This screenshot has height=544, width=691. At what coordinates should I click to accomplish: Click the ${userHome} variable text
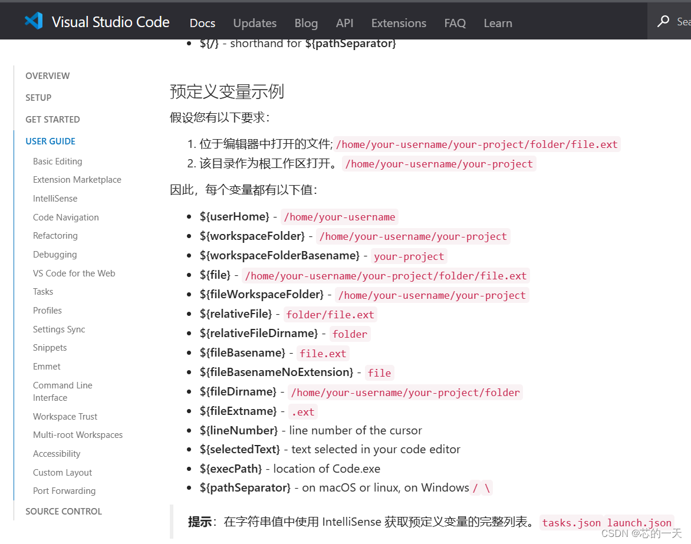pyautogui.click(x=234, y=216)
